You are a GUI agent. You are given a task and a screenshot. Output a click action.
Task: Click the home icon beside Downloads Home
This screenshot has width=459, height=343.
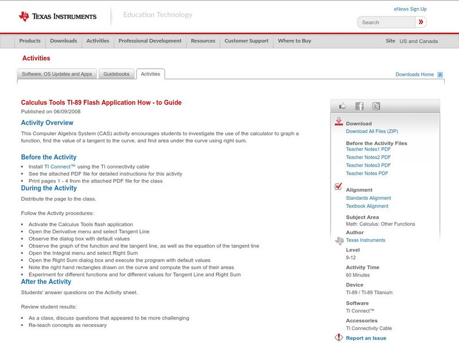(x=440, y=75)
